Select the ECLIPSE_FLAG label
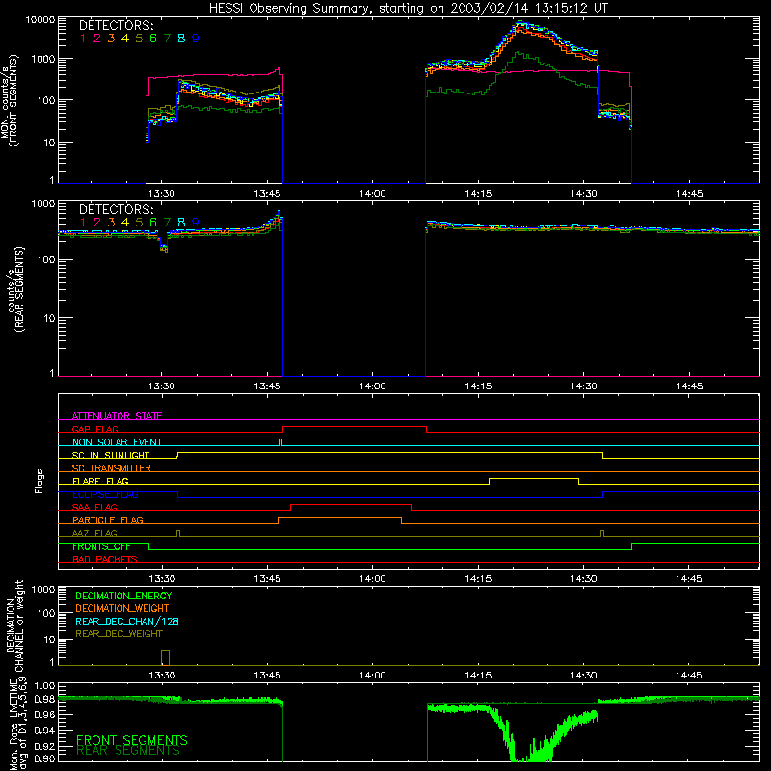Screen dimensions: 771x771 click(105, 494)
